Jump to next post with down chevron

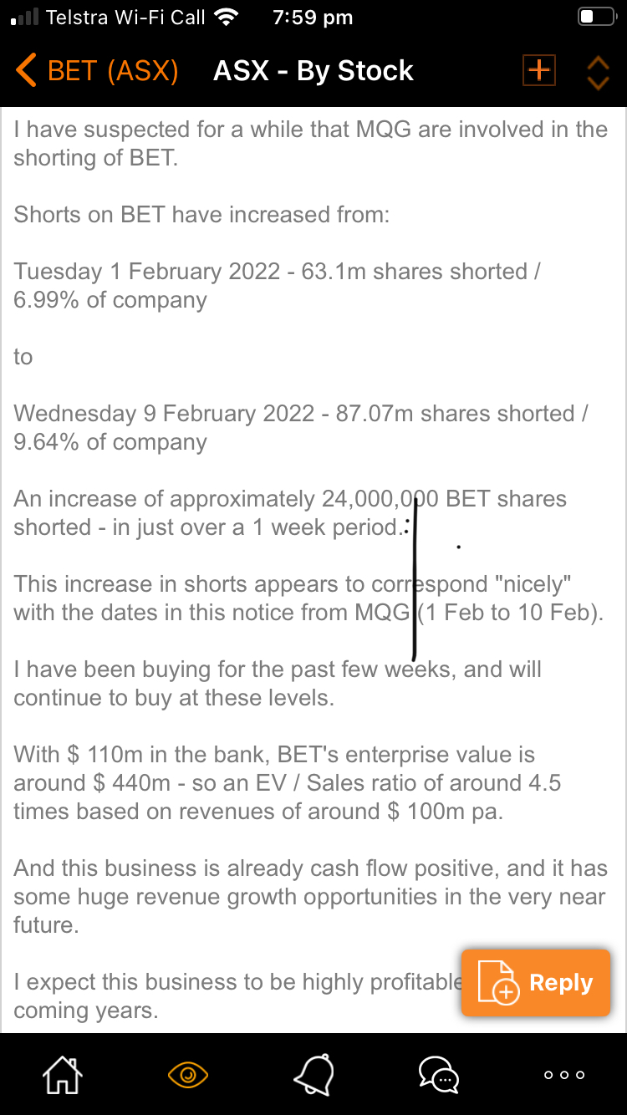598,82
